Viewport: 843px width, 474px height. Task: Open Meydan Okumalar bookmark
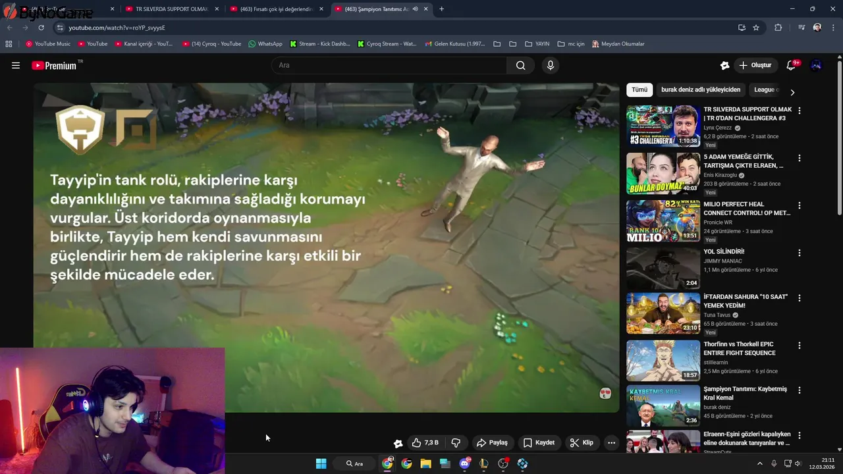[618, 44]
